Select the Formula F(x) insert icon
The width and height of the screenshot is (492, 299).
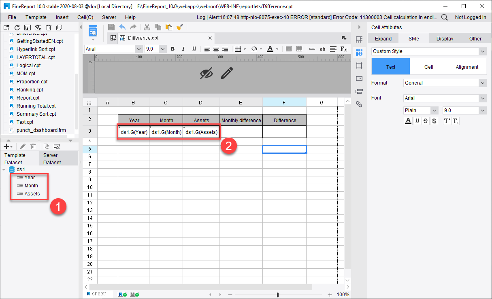click(x=344, y=49)
